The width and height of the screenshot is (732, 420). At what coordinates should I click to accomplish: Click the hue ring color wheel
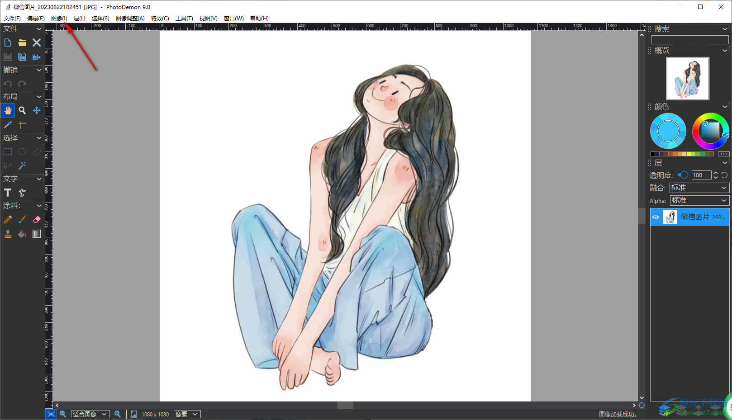point(710,131)
